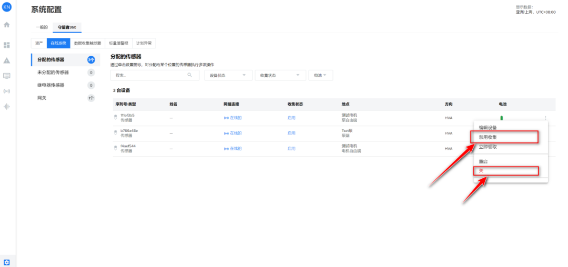The width and height of the screenshot is (568, 267).
Task: Click the sensor icon of row 111ef3b5
Action: (x=116, y=118)
